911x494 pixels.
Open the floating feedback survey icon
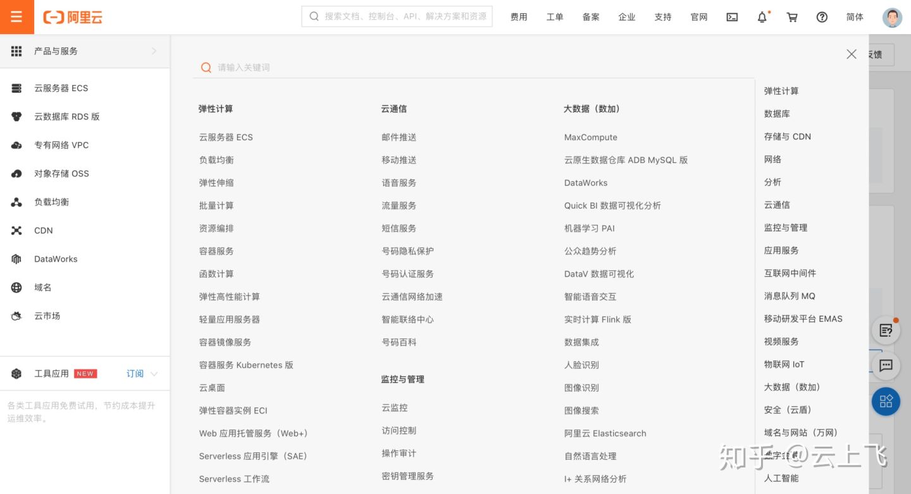click(x=886, y=330)
